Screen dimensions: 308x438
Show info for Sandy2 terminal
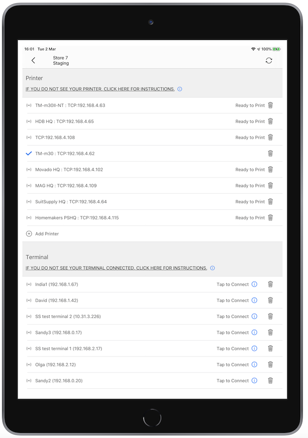[x=254, y=381]
